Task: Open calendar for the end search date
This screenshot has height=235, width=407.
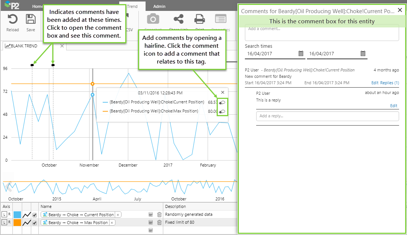Action: coord(363,53)
